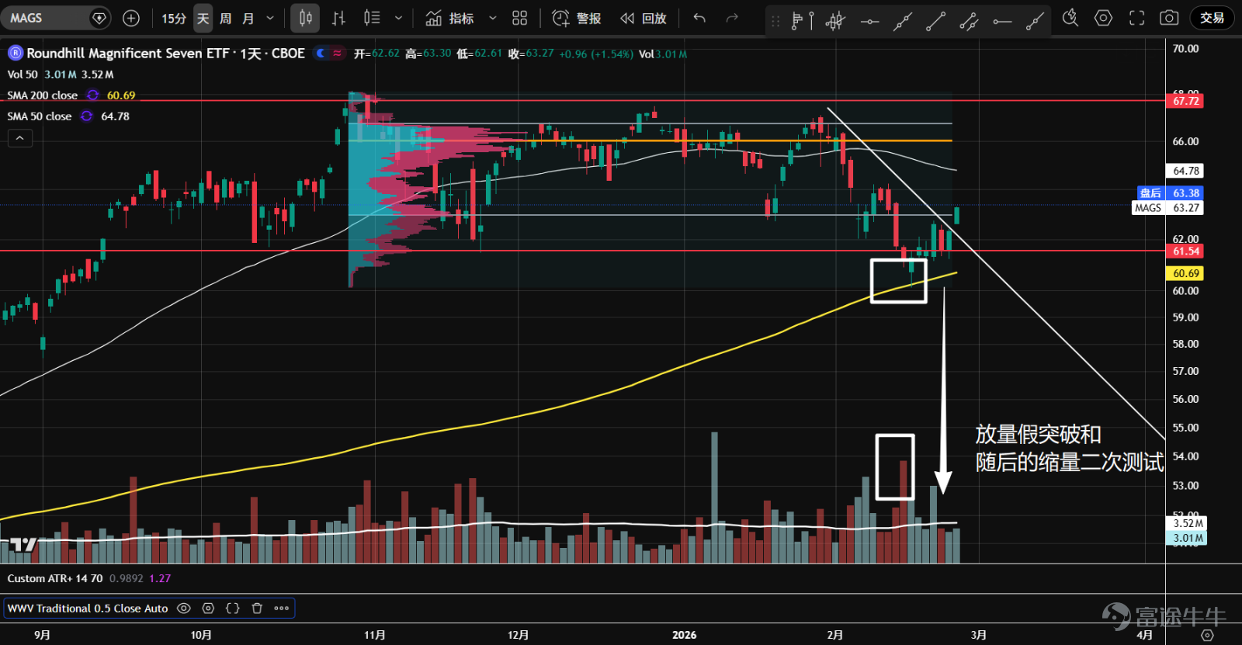Click the SMA 200 close indicator legend

coord(43,95)
